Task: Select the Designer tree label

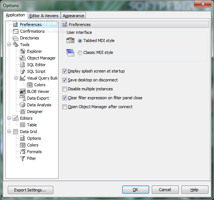Action: click(35, 112)
